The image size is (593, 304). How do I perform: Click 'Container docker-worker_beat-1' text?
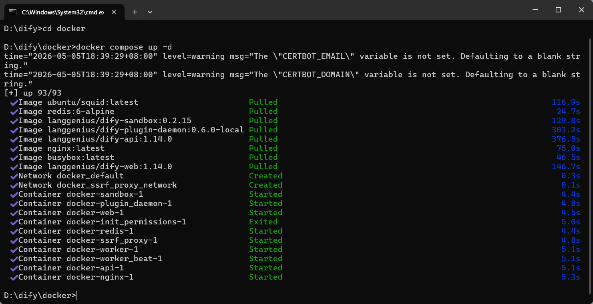pyautogui.click(x=90, y=259)
